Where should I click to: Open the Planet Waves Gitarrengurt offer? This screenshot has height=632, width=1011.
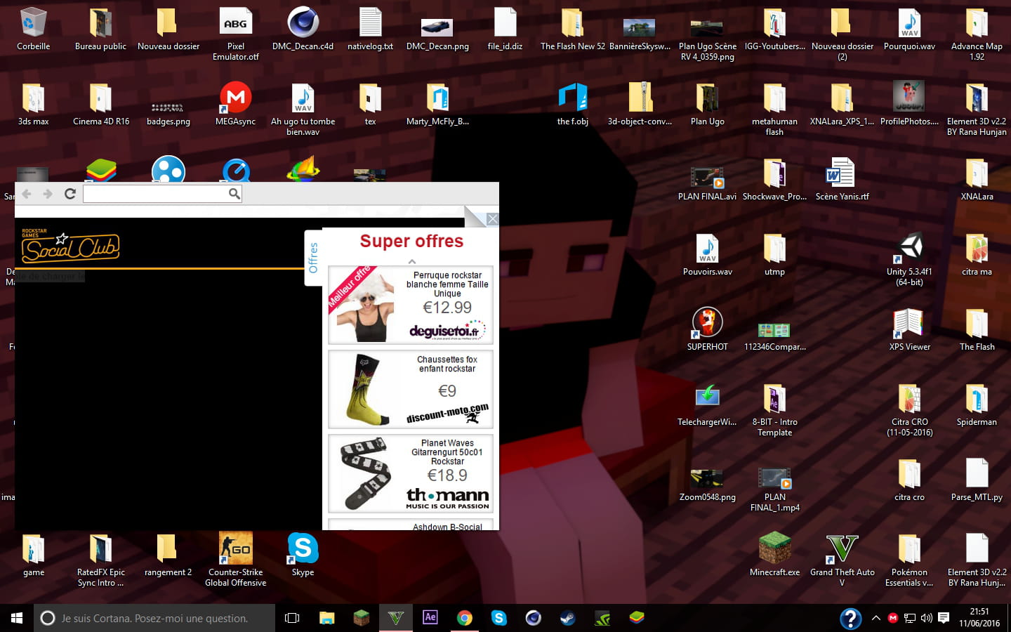[411, 473]
